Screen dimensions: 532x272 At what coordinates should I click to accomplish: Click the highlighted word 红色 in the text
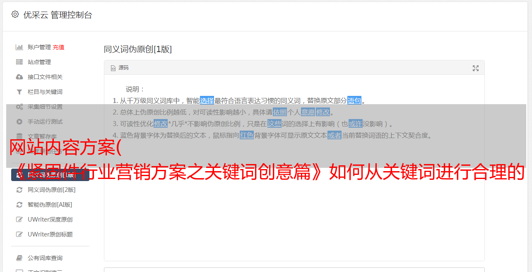tap(247, 135)
